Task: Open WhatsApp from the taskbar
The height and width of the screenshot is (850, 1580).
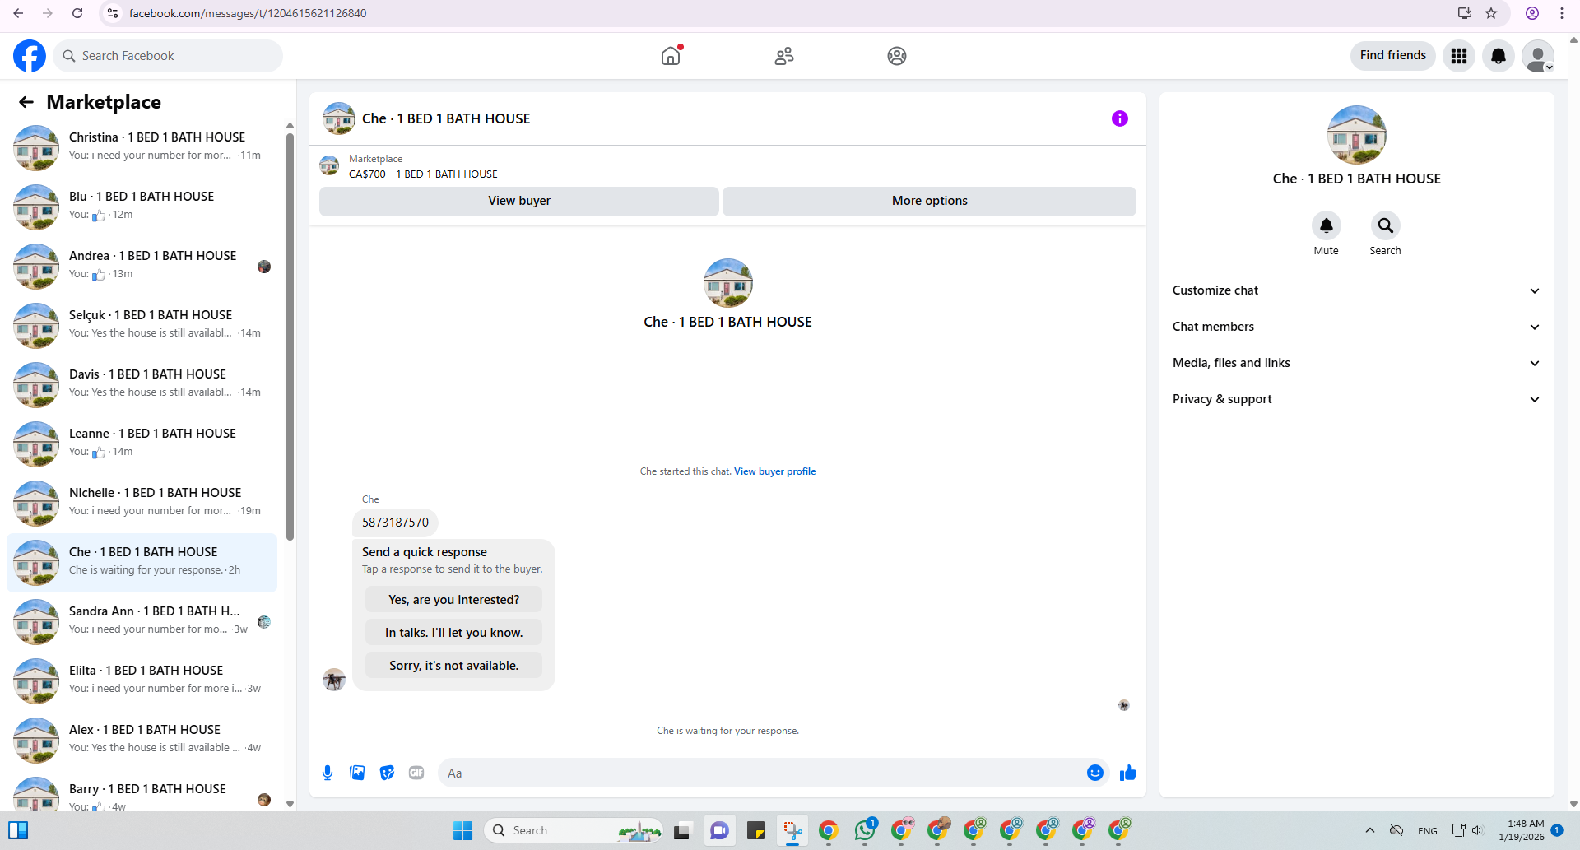Action: 866,831
